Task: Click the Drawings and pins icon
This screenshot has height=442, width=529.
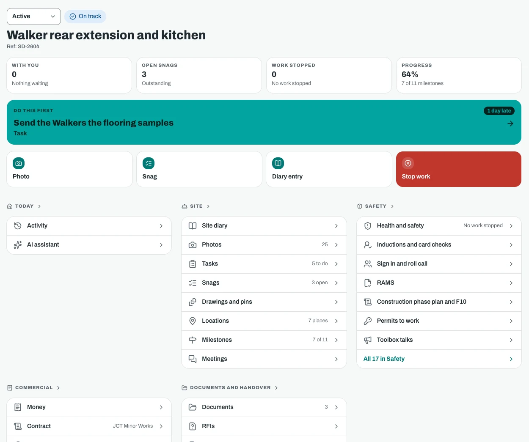Action: pos(193,302)
